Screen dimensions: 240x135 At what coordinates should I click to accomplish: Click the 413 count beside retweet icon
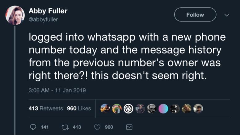[x=77, y=127]
